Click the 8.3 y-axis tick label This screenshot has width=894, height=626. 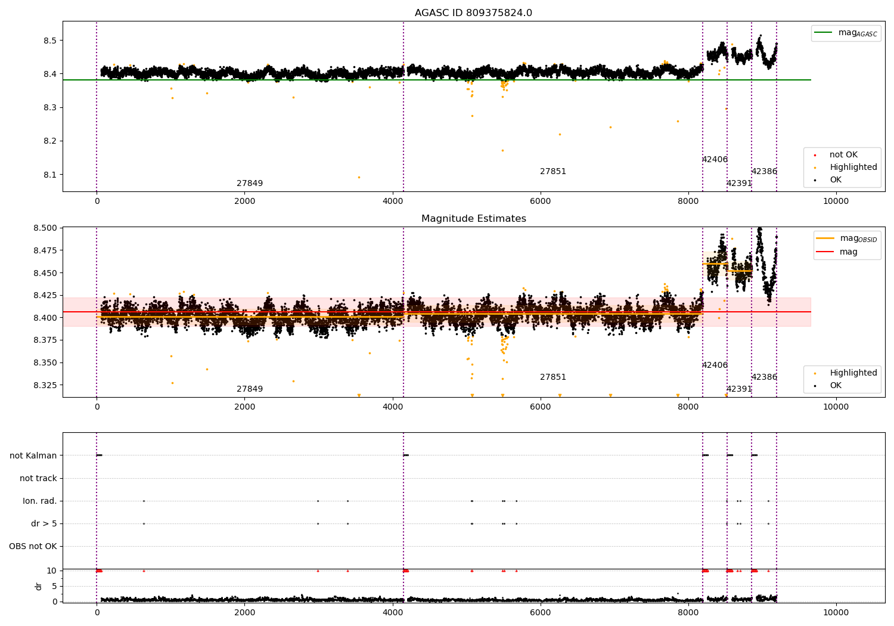tap(50, 108)
